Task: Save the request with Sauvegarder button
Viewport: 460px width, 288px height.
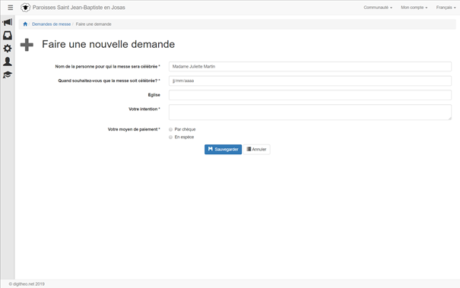Action: [x=223, y=149]
